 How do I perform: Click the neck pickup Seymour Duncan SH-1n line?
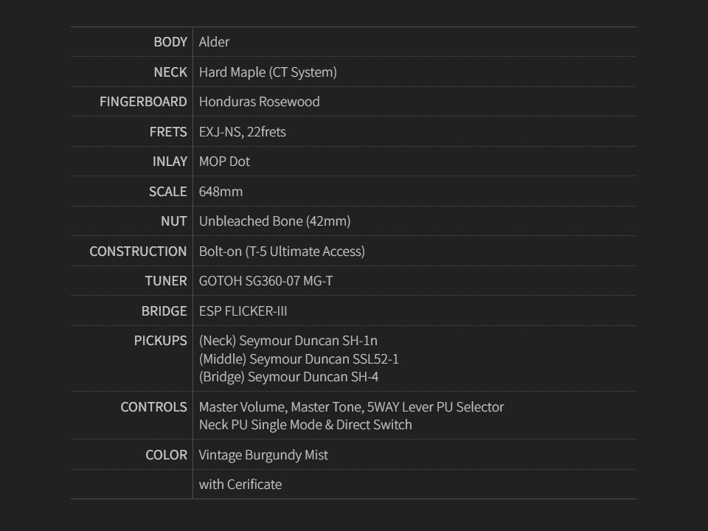tap(288, 341)
